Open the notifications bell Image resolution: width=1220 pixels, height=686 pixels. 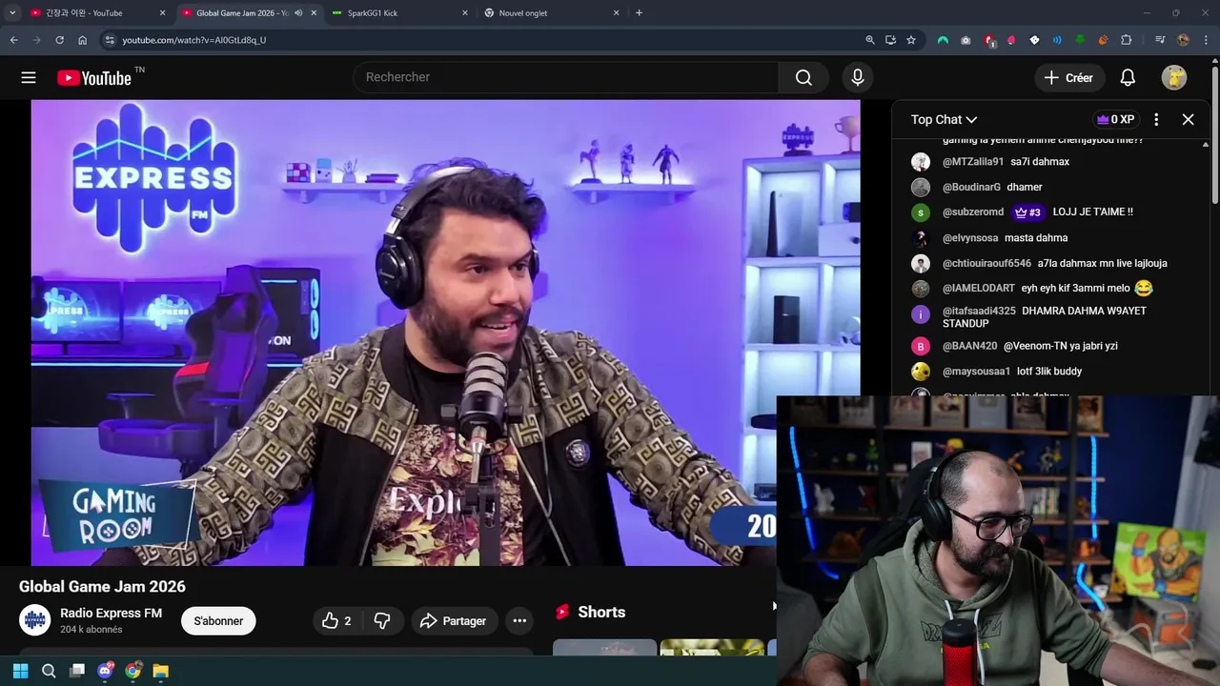pyautogui.click(x=1128, y=77)
